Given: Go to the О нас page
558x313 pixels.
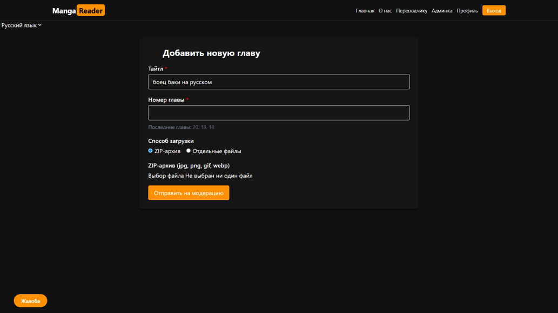Looking at the screenshot, I should [385, 11].
